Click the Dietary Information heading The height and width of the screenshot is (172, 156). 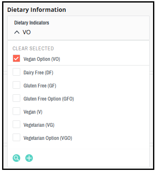point(37,10)
